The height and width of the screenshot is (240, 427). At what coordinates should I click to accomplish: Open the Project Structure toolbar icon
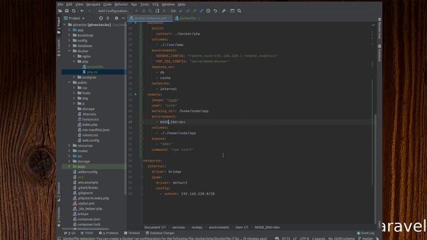[x=232, y=11]
